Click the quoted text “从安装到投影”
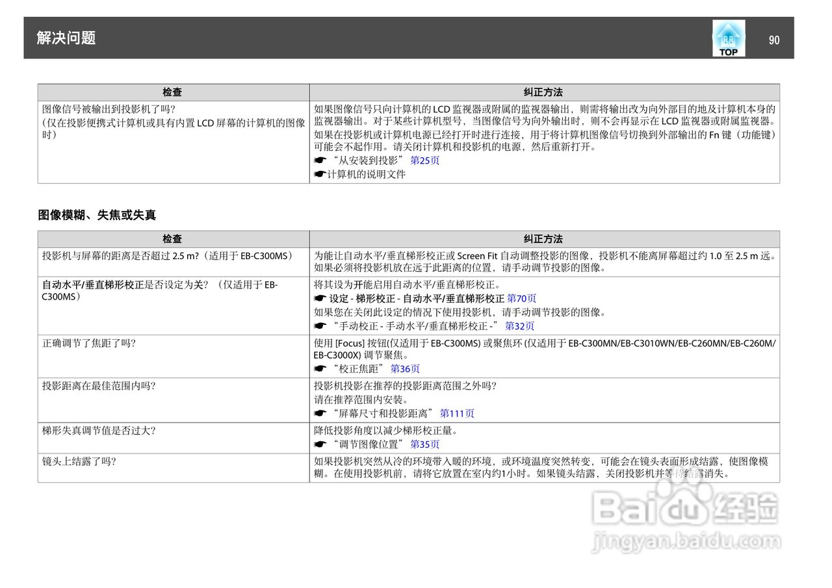The image size is (832, 588). click(x=369, y=160)
